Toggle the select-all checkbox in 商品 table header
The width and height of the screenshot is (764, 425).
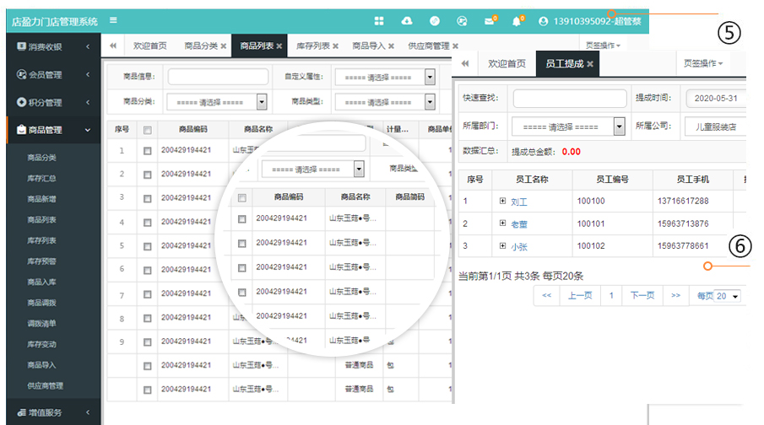point(147,130)
